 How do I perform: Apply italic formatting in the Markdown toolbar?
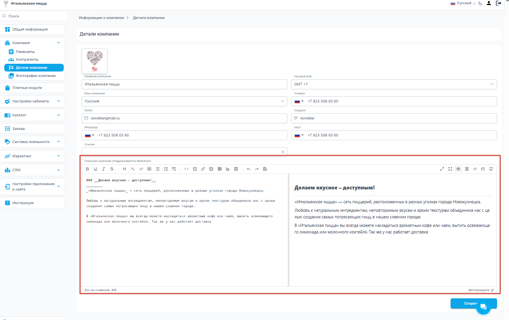[104, 169]
